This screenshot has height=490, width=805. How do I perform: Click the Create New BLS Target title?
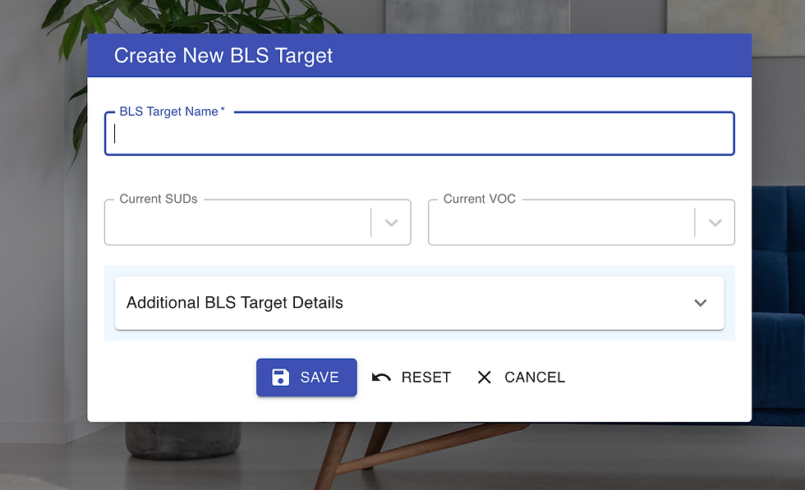point(223,56)
